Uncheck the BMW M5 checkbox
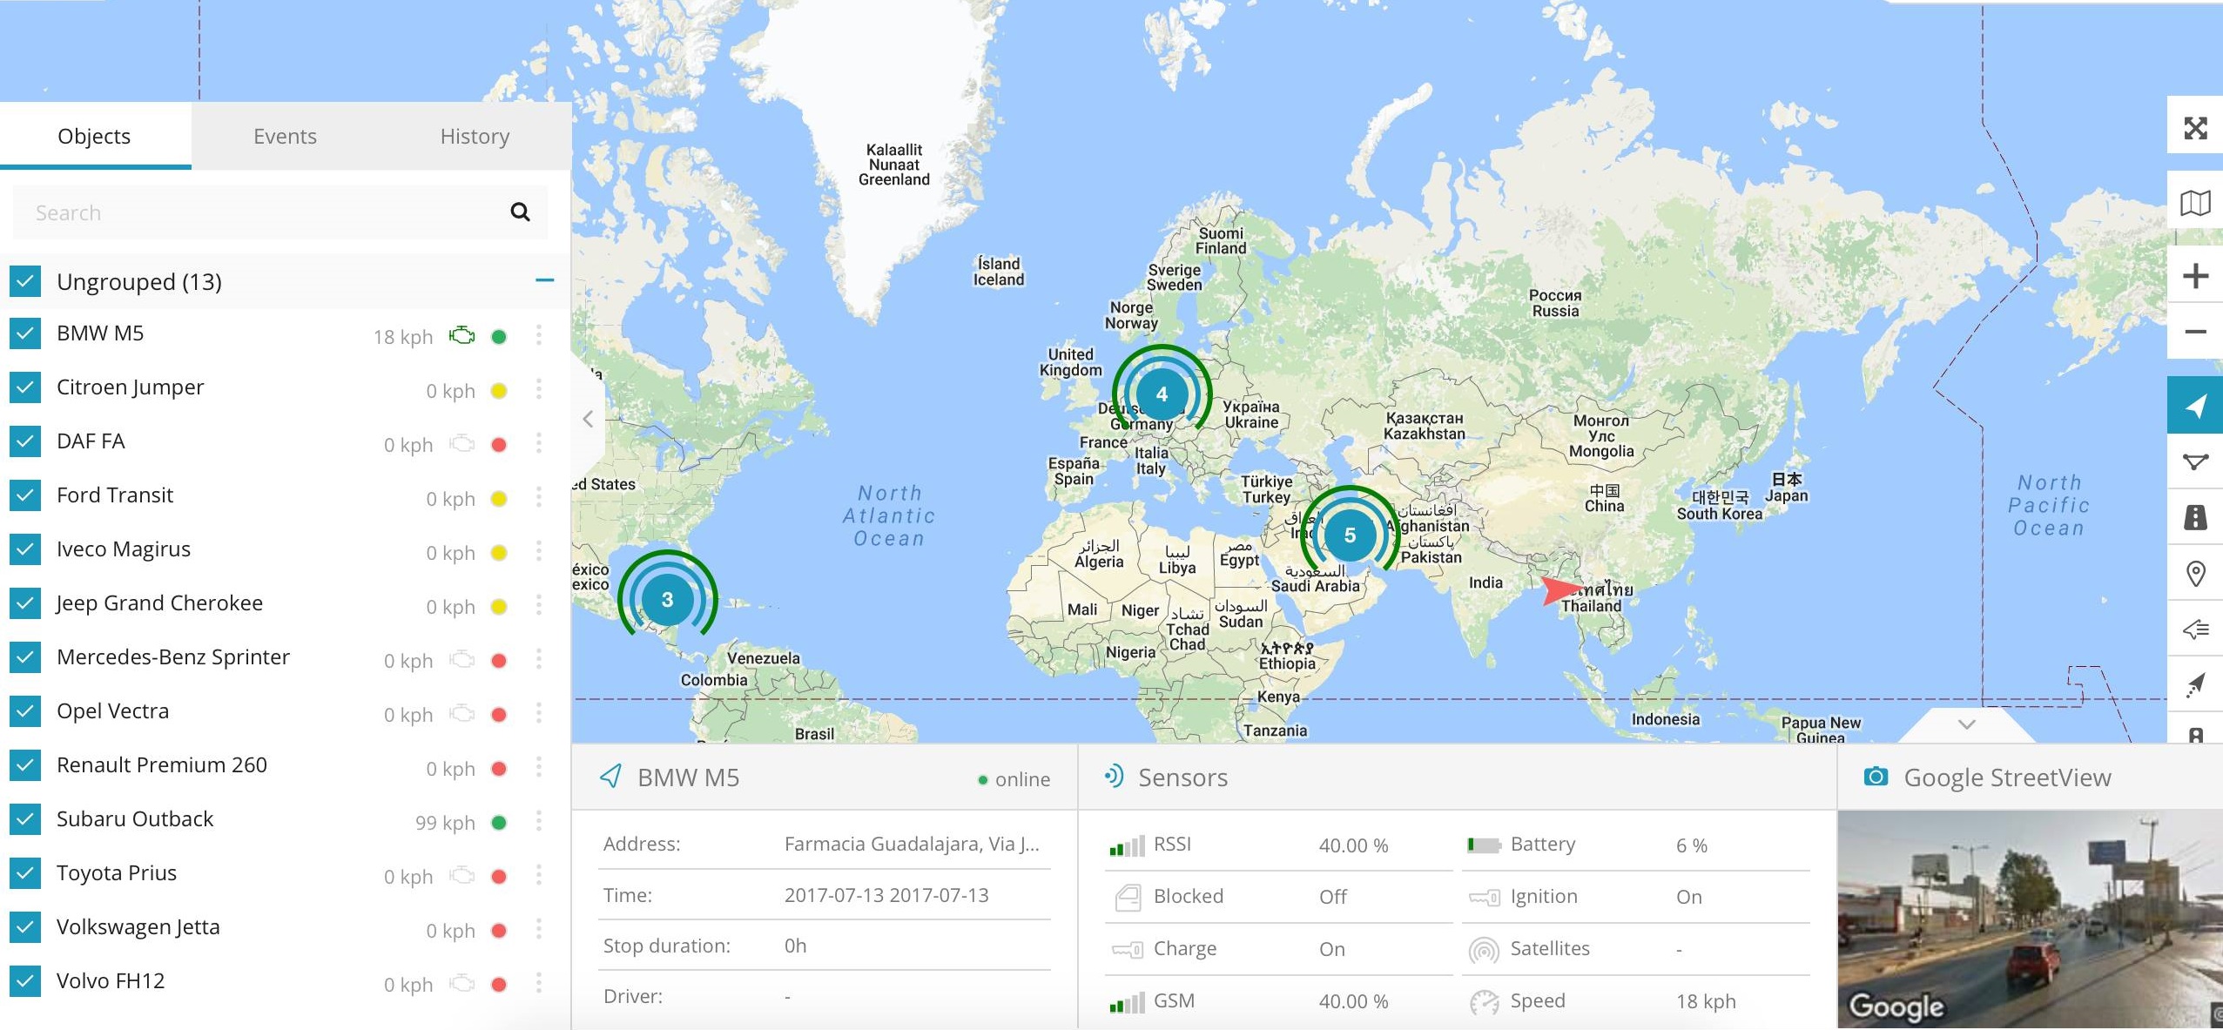The width and height of the screenshot is (2223, 1030). [25, 333]
